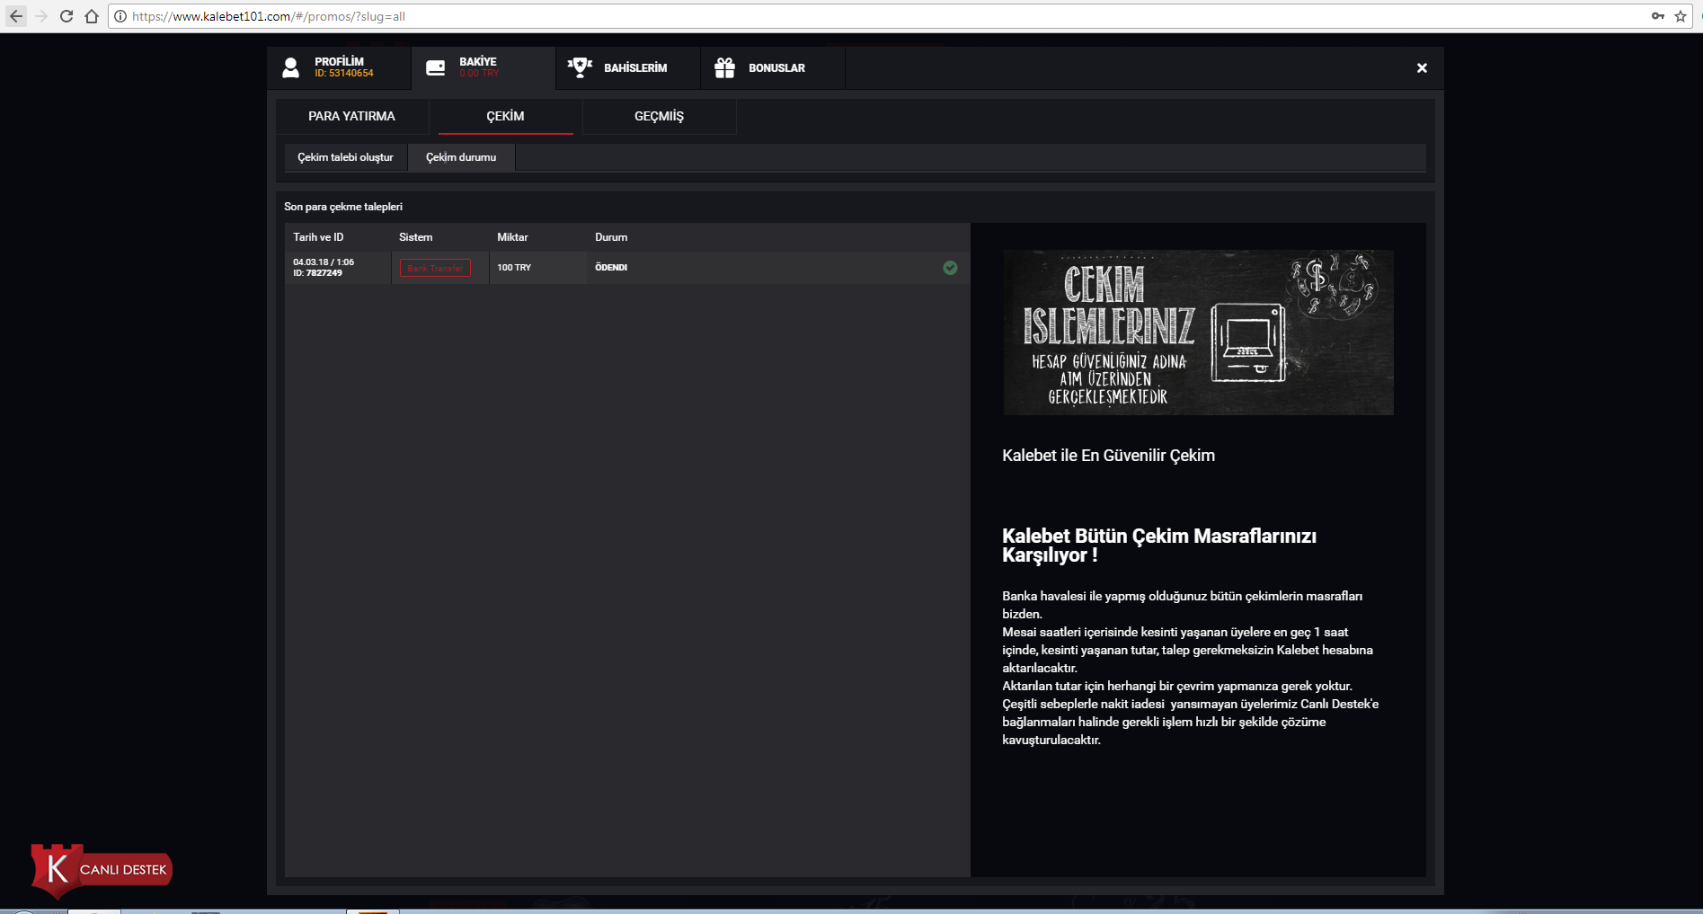Click the browser back arrow
This screenshot has width=1703, height=914.
click(x=16, y=16)
